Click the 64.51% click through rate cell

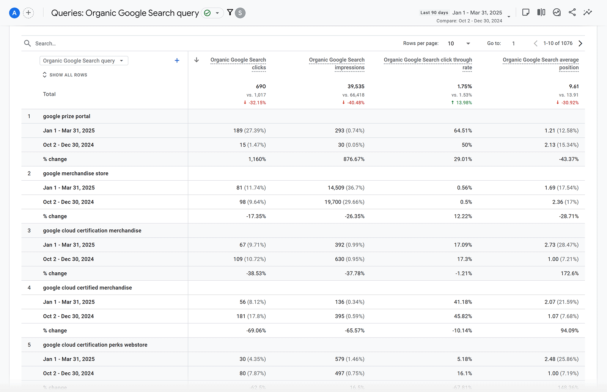tap(463, 131)
